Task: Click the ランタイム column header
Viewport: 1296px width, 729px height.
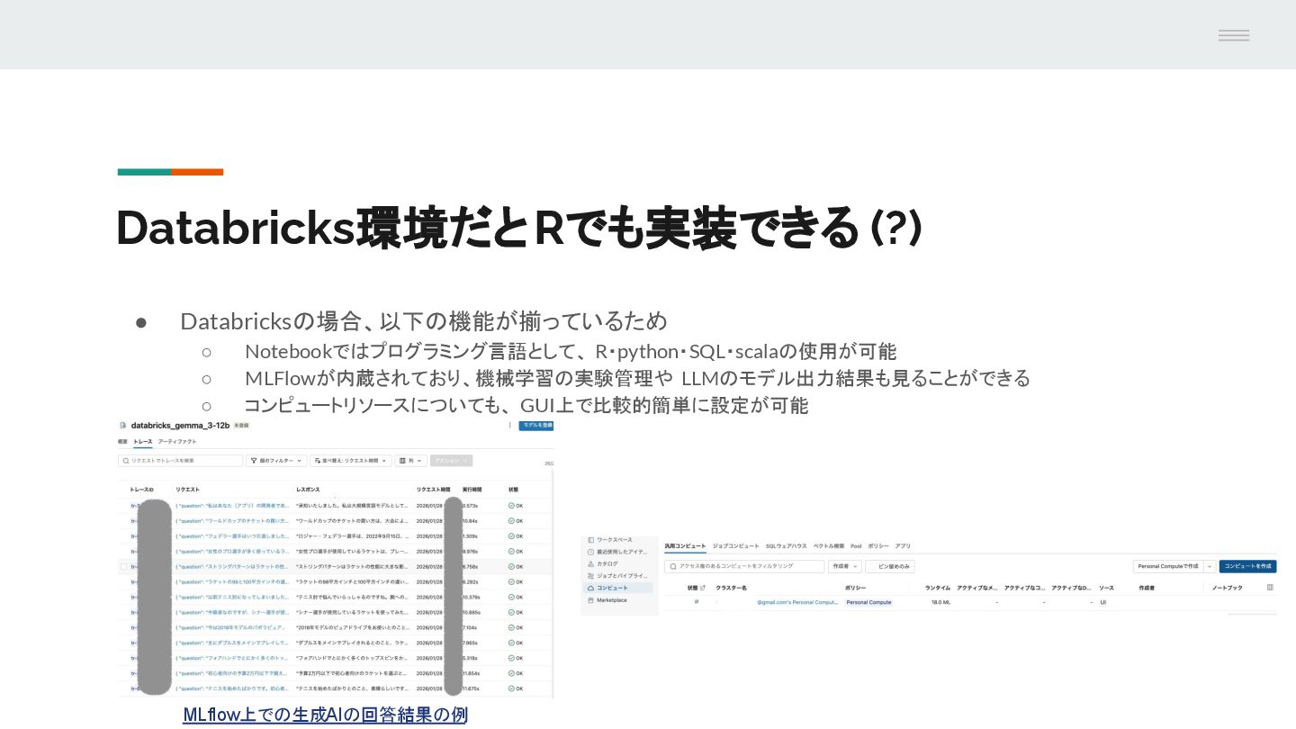Action: [938, 588]
